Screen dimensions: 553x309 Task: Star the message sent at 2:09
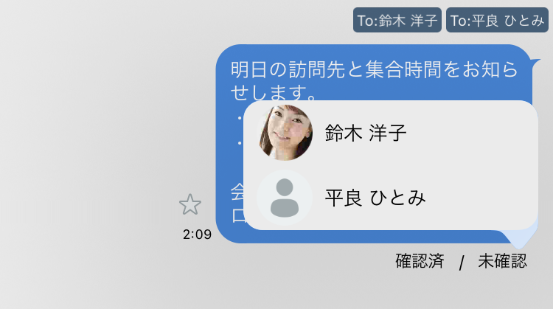190,204
